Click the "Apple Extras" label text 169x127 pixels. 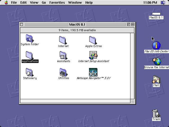[93, 46]
